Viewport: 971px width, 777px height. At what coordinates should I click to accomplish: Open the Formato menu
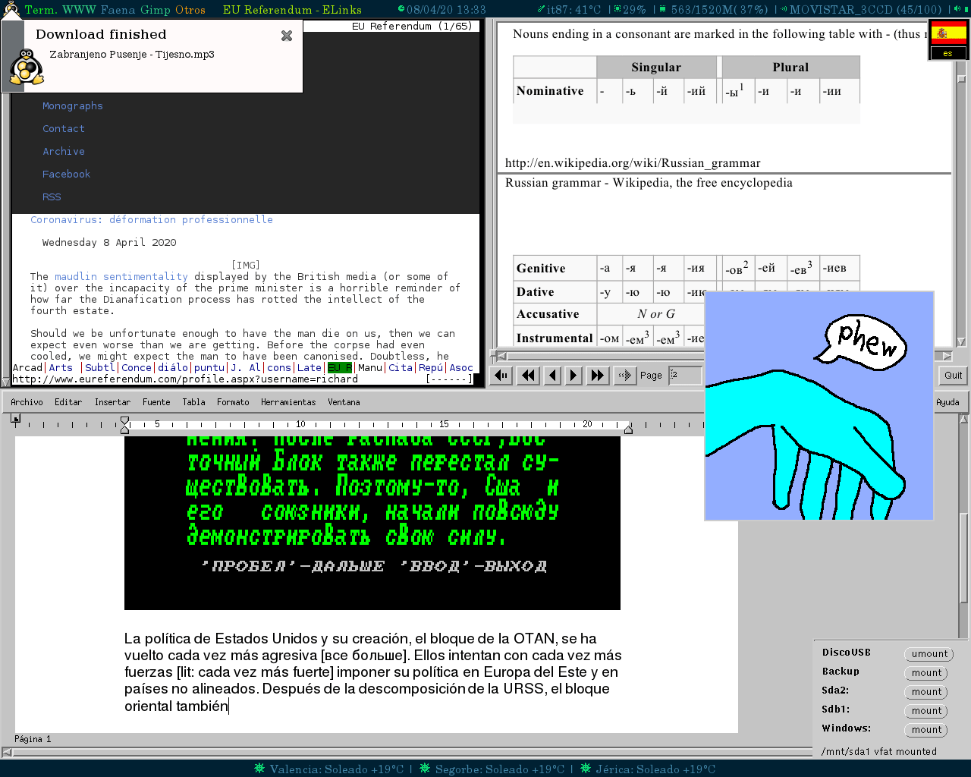[x=233, y=402]
